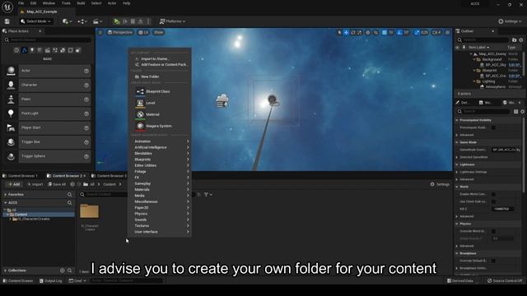Click the viewport layout maximize icon
This screenshot has height=296, width=527.
(447, 32)
